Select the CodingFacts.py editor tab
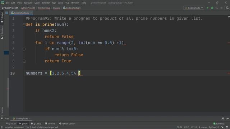The image size is (230, 129). click(x=21, y=13)
